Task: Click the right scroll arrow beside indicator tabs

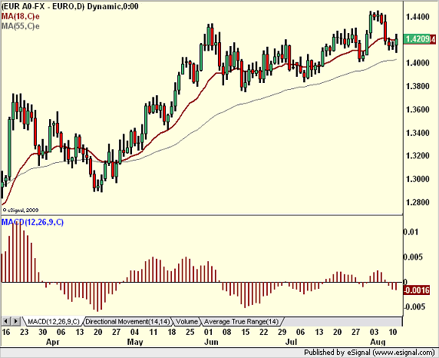Action: pyautogui.click(x=15, y=321)
